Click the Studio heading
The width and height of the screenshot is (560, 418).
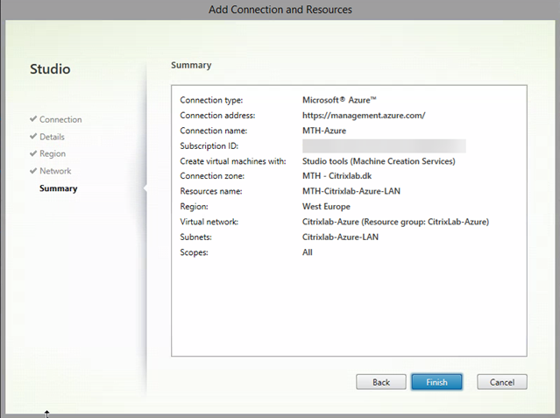coord(50,69)
